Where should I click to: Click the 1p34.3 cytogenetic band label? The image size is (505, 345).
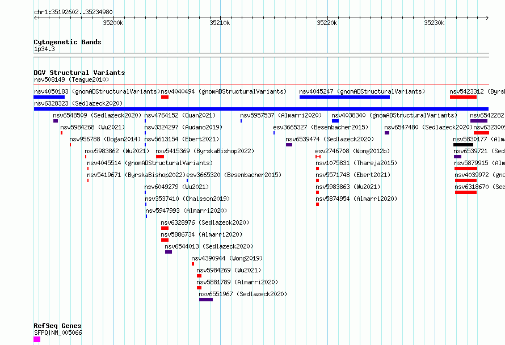(44, 49)
